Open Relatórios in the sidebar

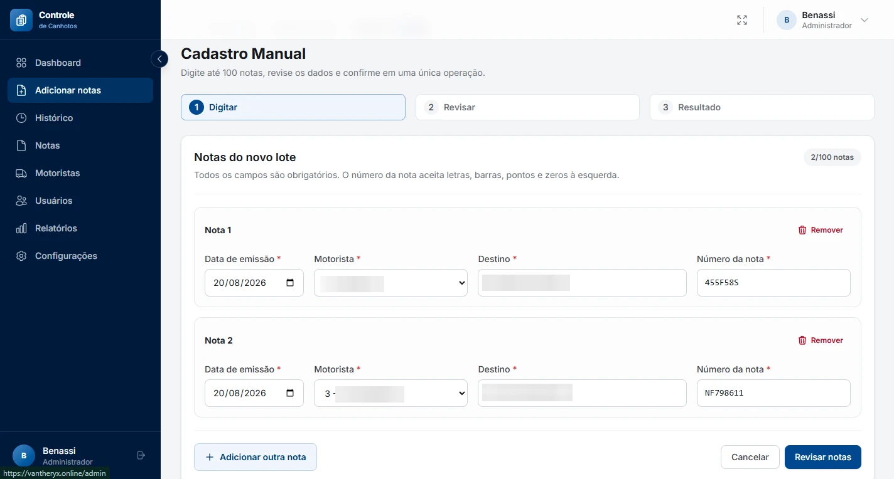(80, 228)
